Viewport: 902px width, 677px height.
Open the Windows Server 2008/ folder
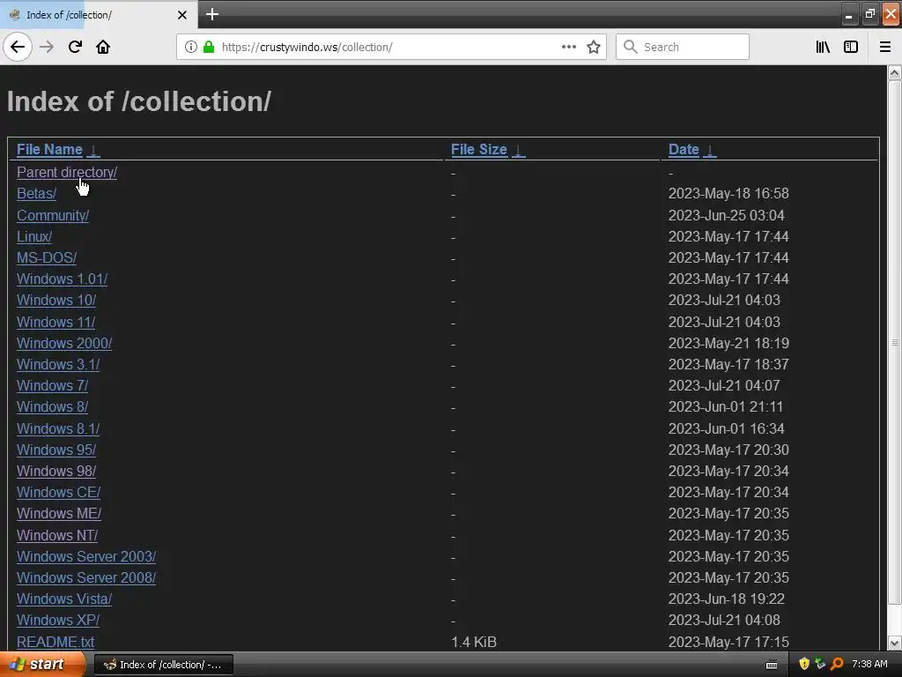click(x=86, y=578)
